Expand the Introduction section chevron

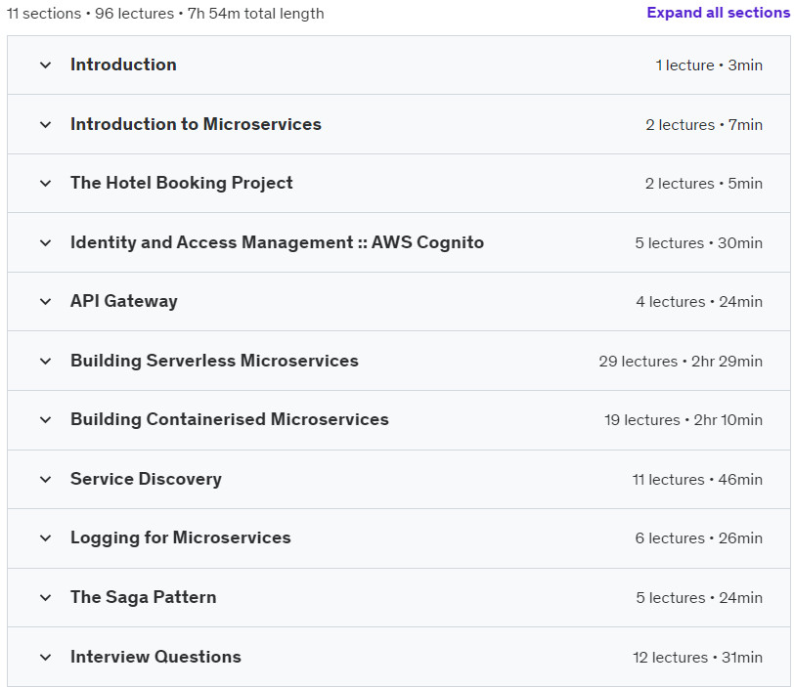[46, 65]
